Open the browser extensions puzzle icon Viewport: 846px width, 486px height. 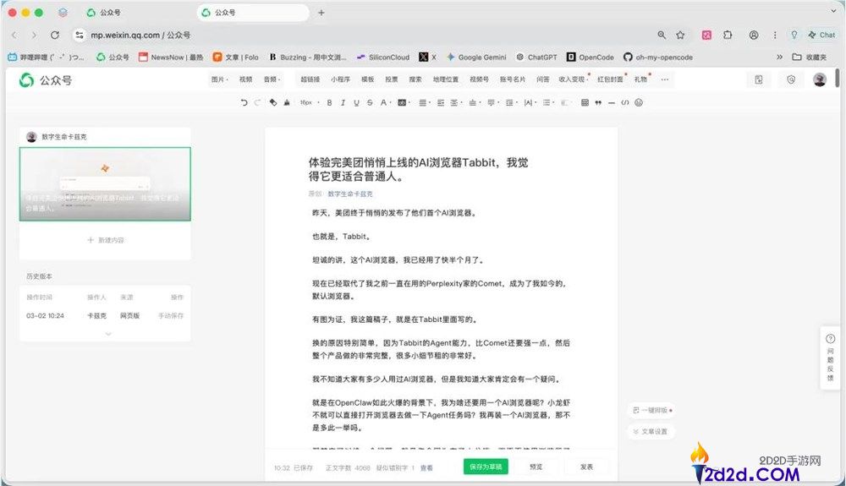(728, 35)
